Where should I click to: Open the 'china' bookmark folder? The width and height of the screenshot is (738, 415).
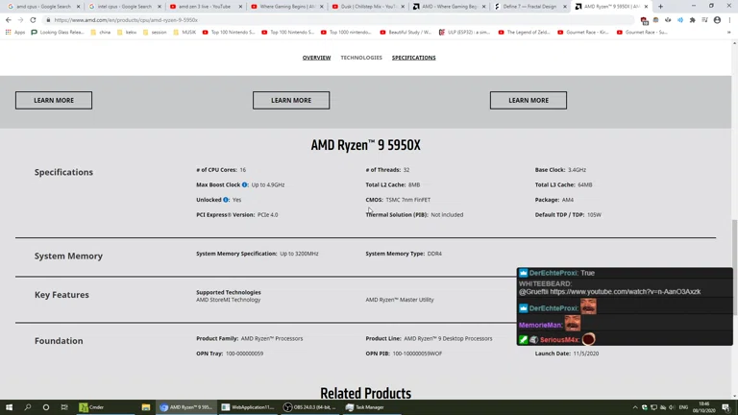click(100, 33)
